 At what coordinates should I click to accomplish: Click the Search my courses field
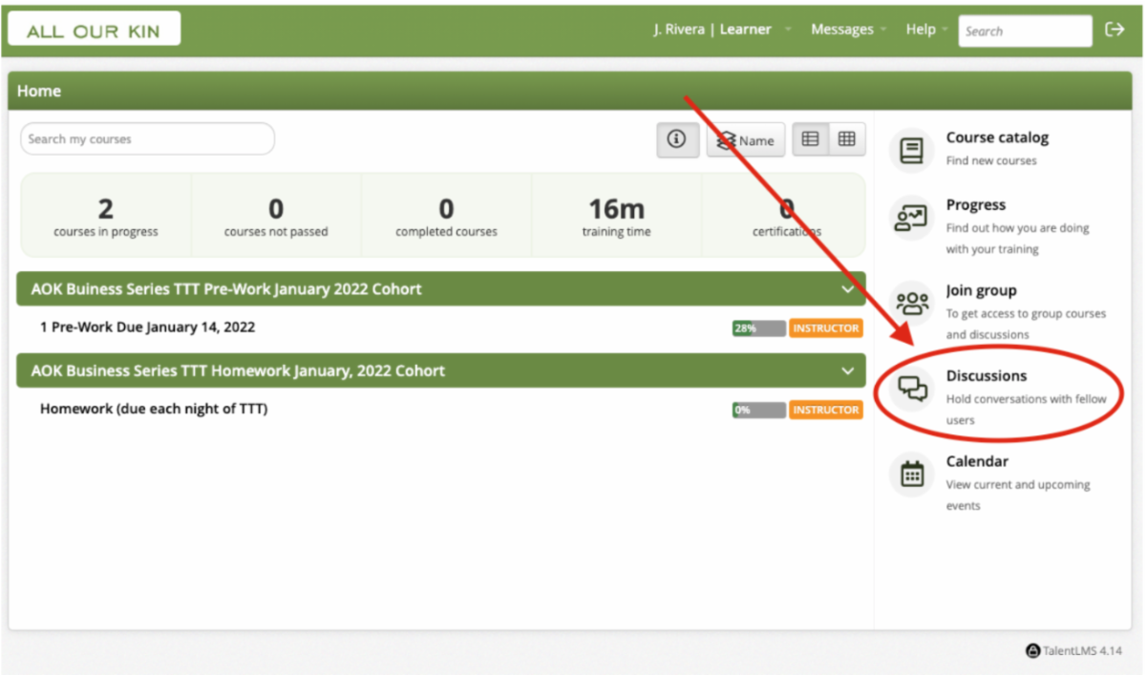click(147, 139)
